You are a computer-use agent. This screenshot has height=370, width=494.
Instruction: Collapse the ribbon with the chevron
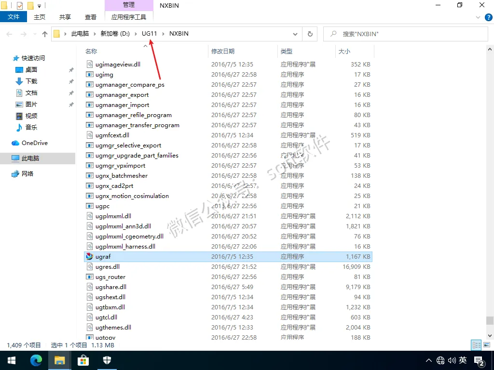click(478, 18)
